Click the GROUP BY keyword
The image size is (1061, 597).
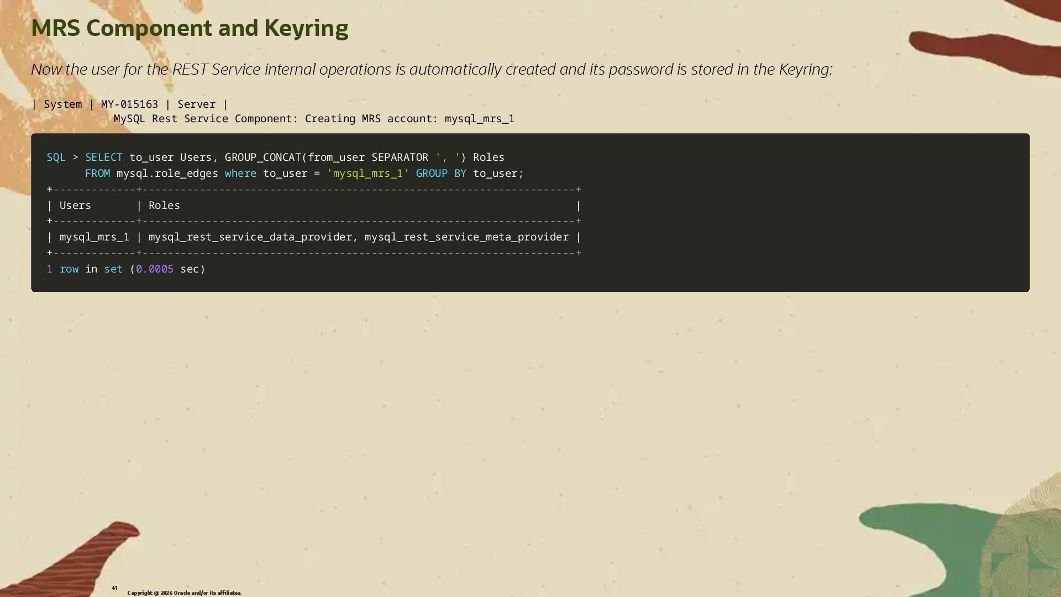pos(440,174)
